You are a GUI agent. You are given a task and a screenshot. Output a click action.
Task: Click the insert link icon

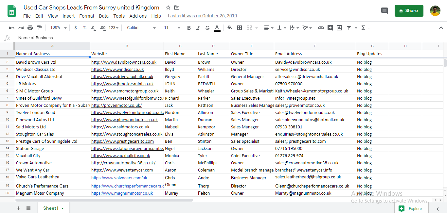pyautogui.click(x=321, y=28)
